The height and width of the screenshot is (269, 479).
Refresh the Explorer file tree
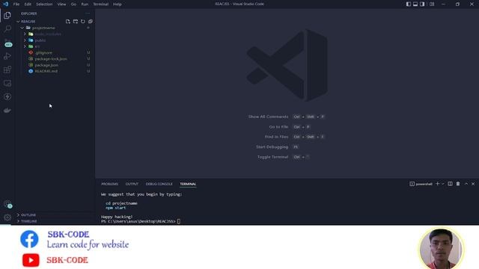click(83, 22)
